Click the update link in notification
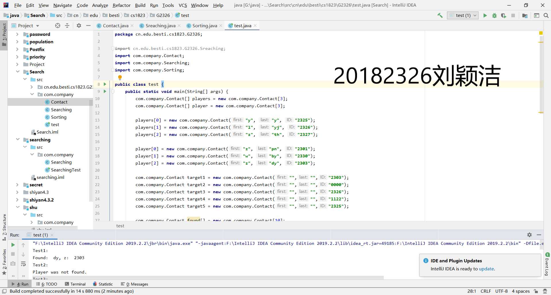 click(x=486, y=269)
